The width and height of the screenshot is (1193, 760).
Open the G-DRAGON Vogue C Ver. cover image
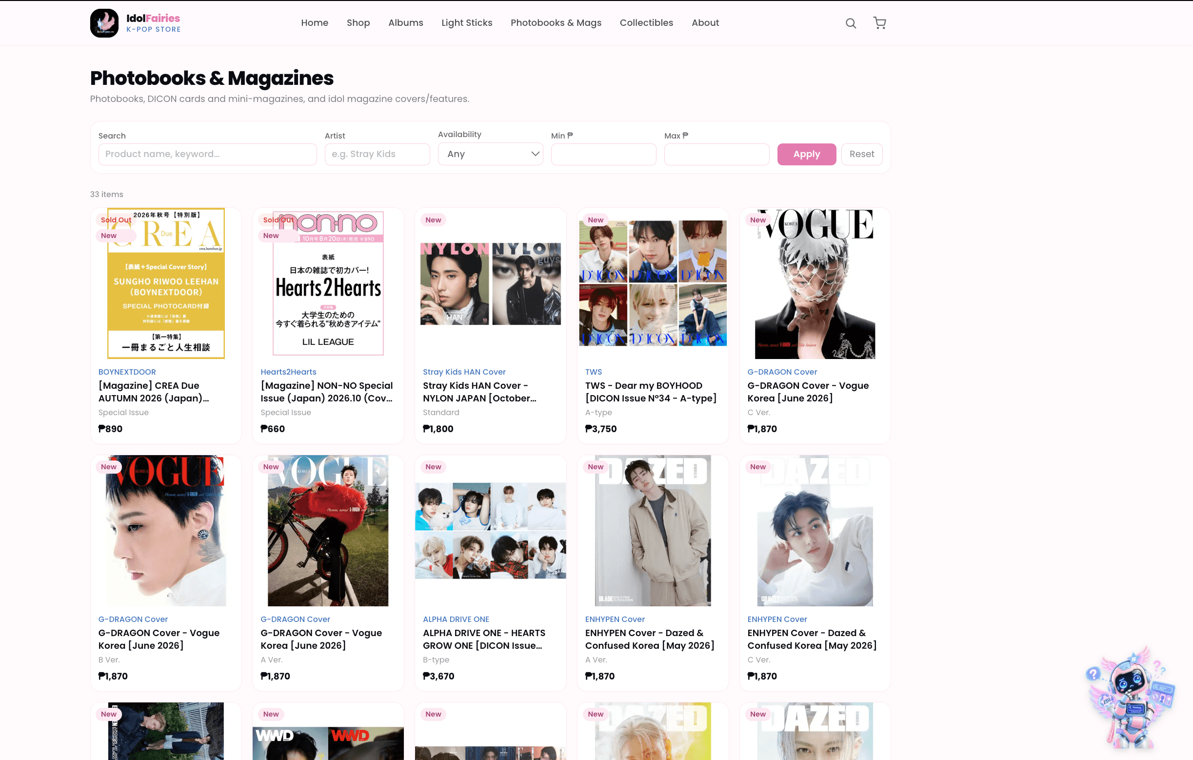(815, 283)
